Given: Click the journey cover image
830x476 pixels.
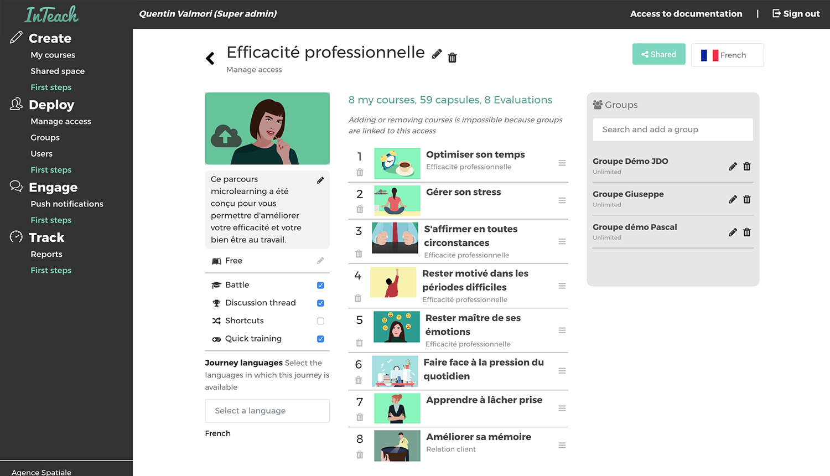Looking at the screenshot, I should [x=267, y=128].
